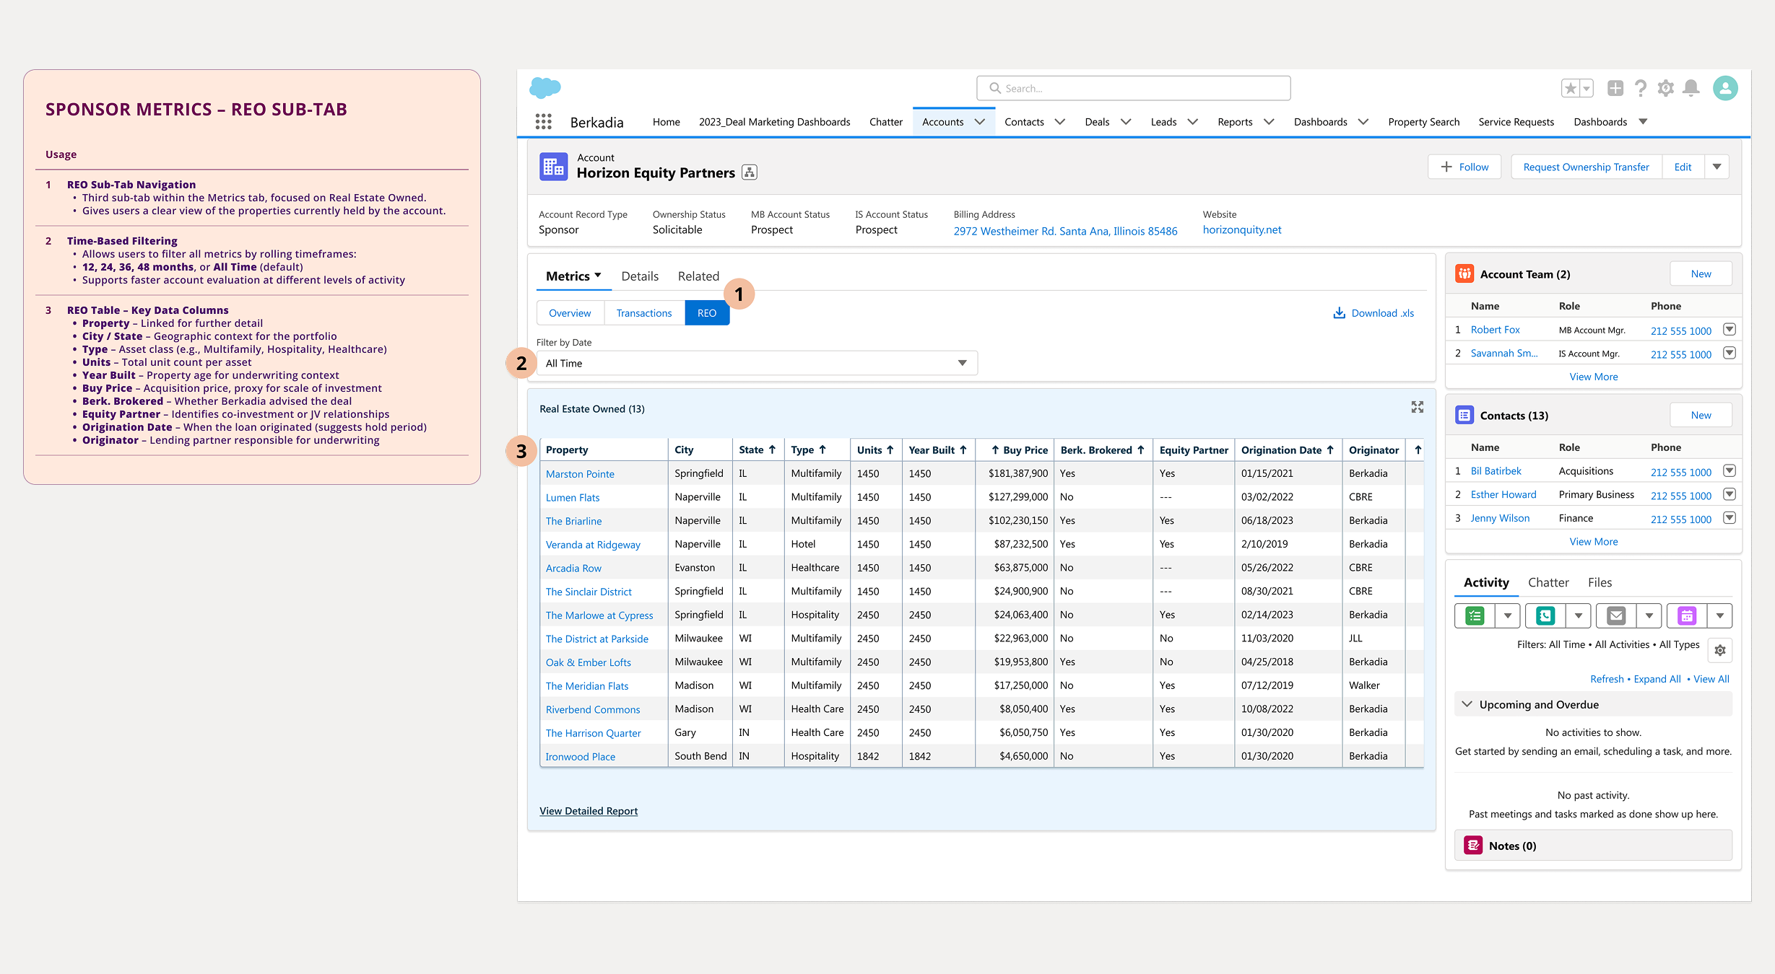Click the Account Team panel icon
This screenshot has height=974, width=1775.
1464,273
